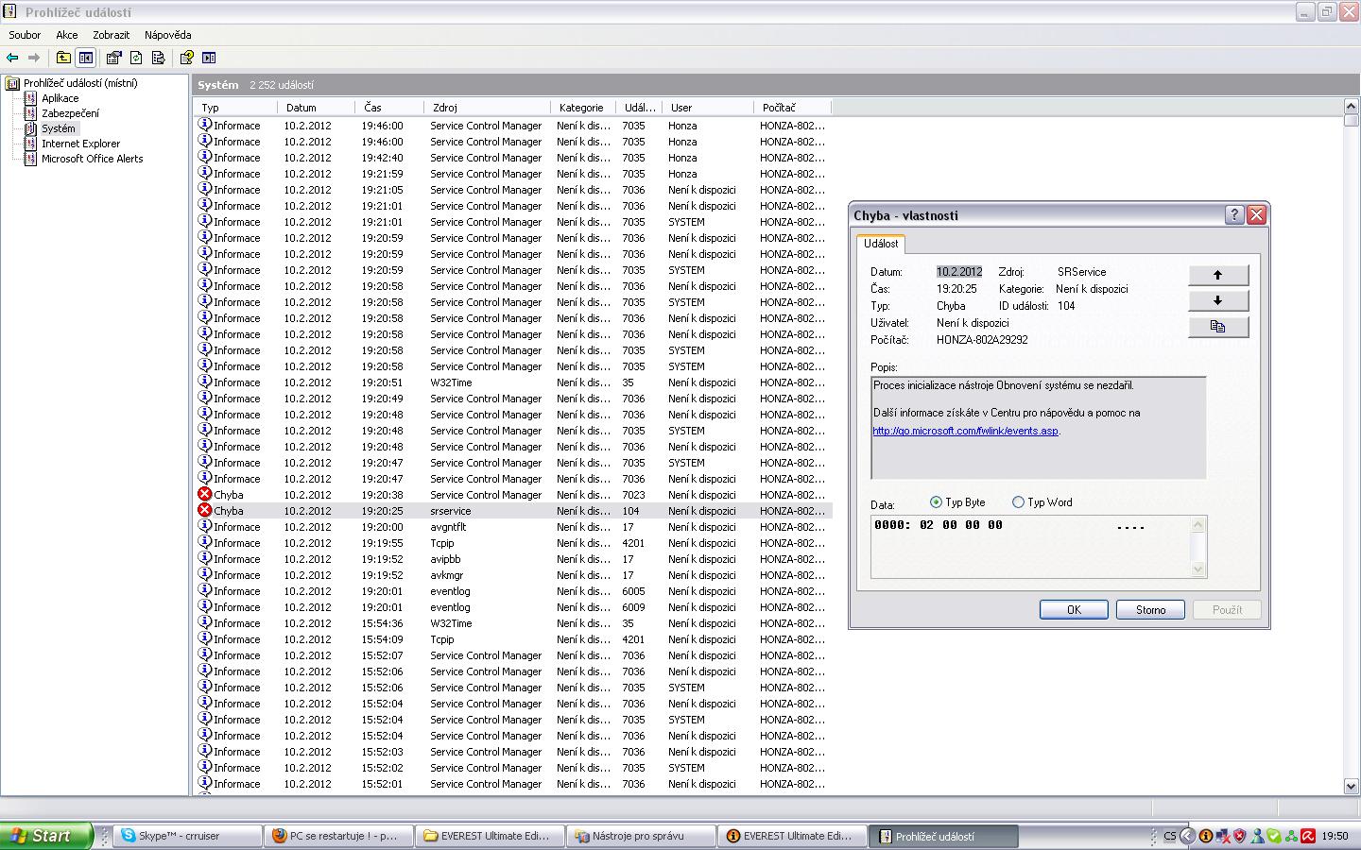Copy event details with the copy button
This screenshot has height=850, width=1361.
coord(1217,327)
